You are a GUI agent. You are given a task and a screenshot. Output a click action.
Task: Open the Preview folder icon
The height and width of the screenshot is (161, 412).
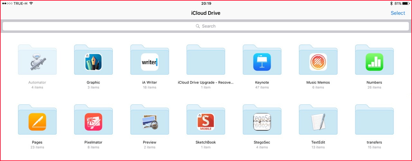tap(150, 120)
